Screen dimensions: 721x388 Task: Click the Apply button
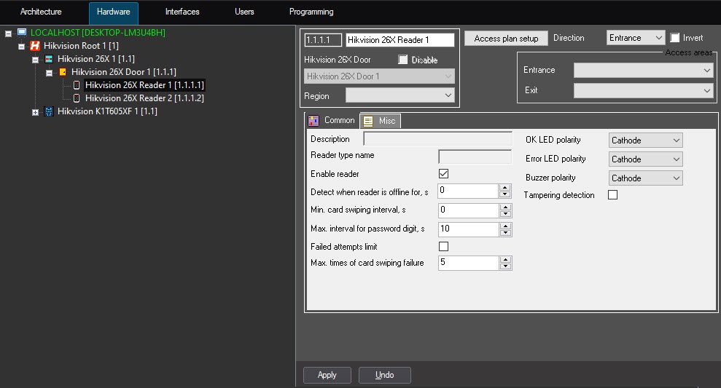point(327,375)
